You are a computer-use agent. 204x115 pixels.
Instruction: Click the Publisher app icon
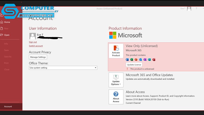pos(149,60)
